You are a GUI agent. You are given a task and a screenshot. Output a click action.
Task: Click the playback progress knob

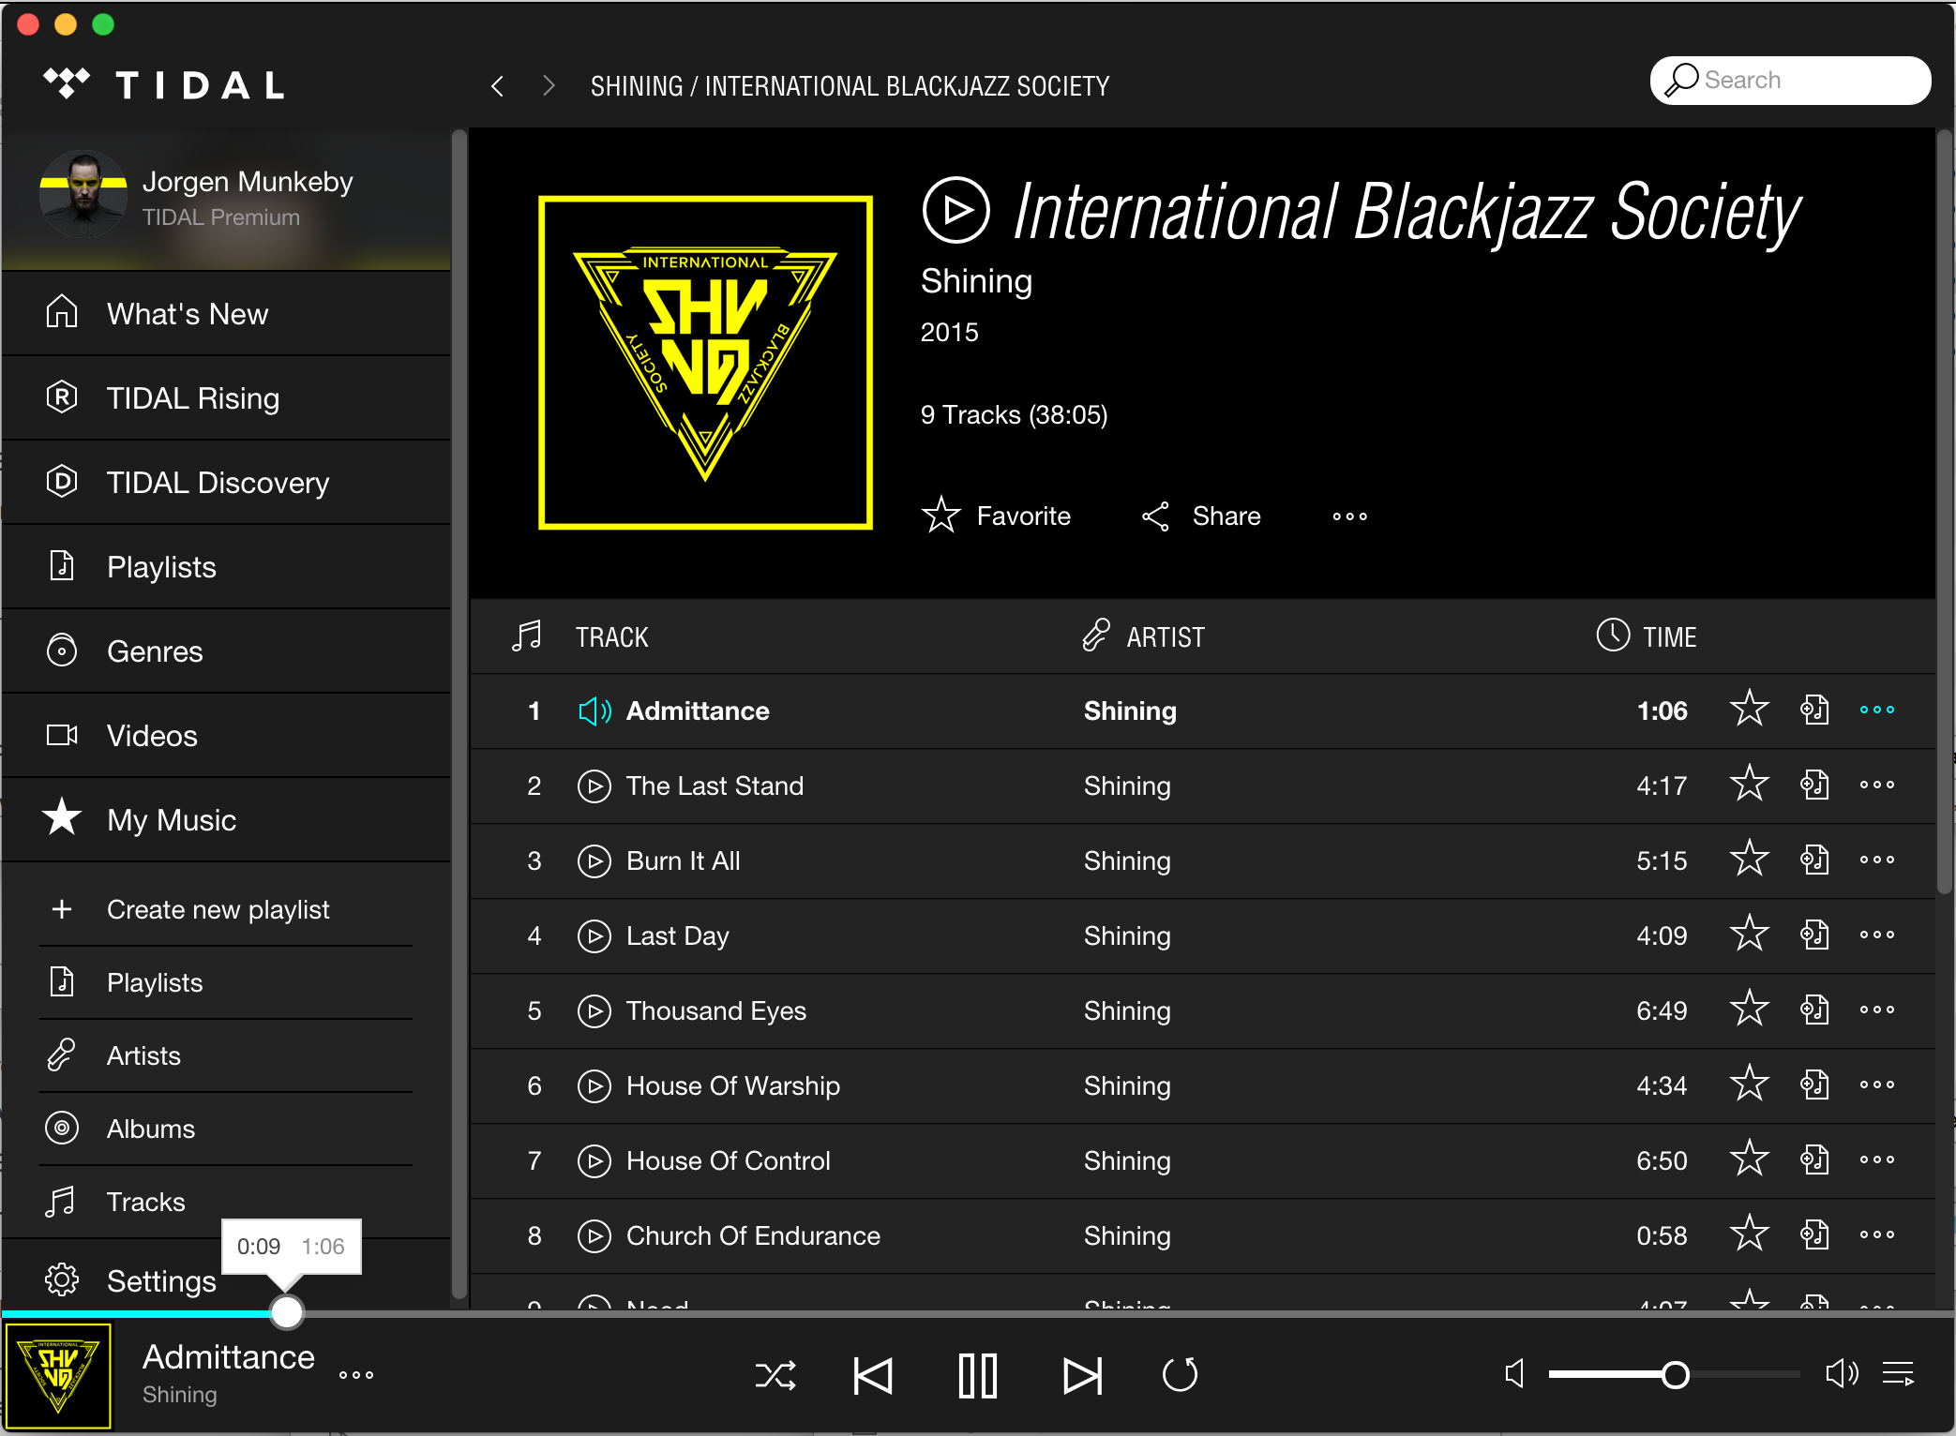pyautogui.click(x=287, y=1311)
